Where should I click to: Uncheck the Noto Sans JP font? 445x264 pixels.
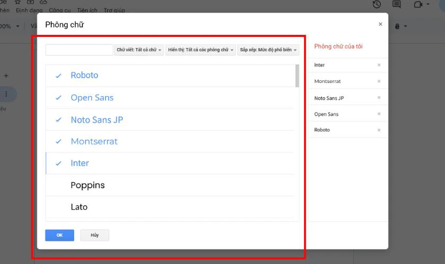[58, 120]
